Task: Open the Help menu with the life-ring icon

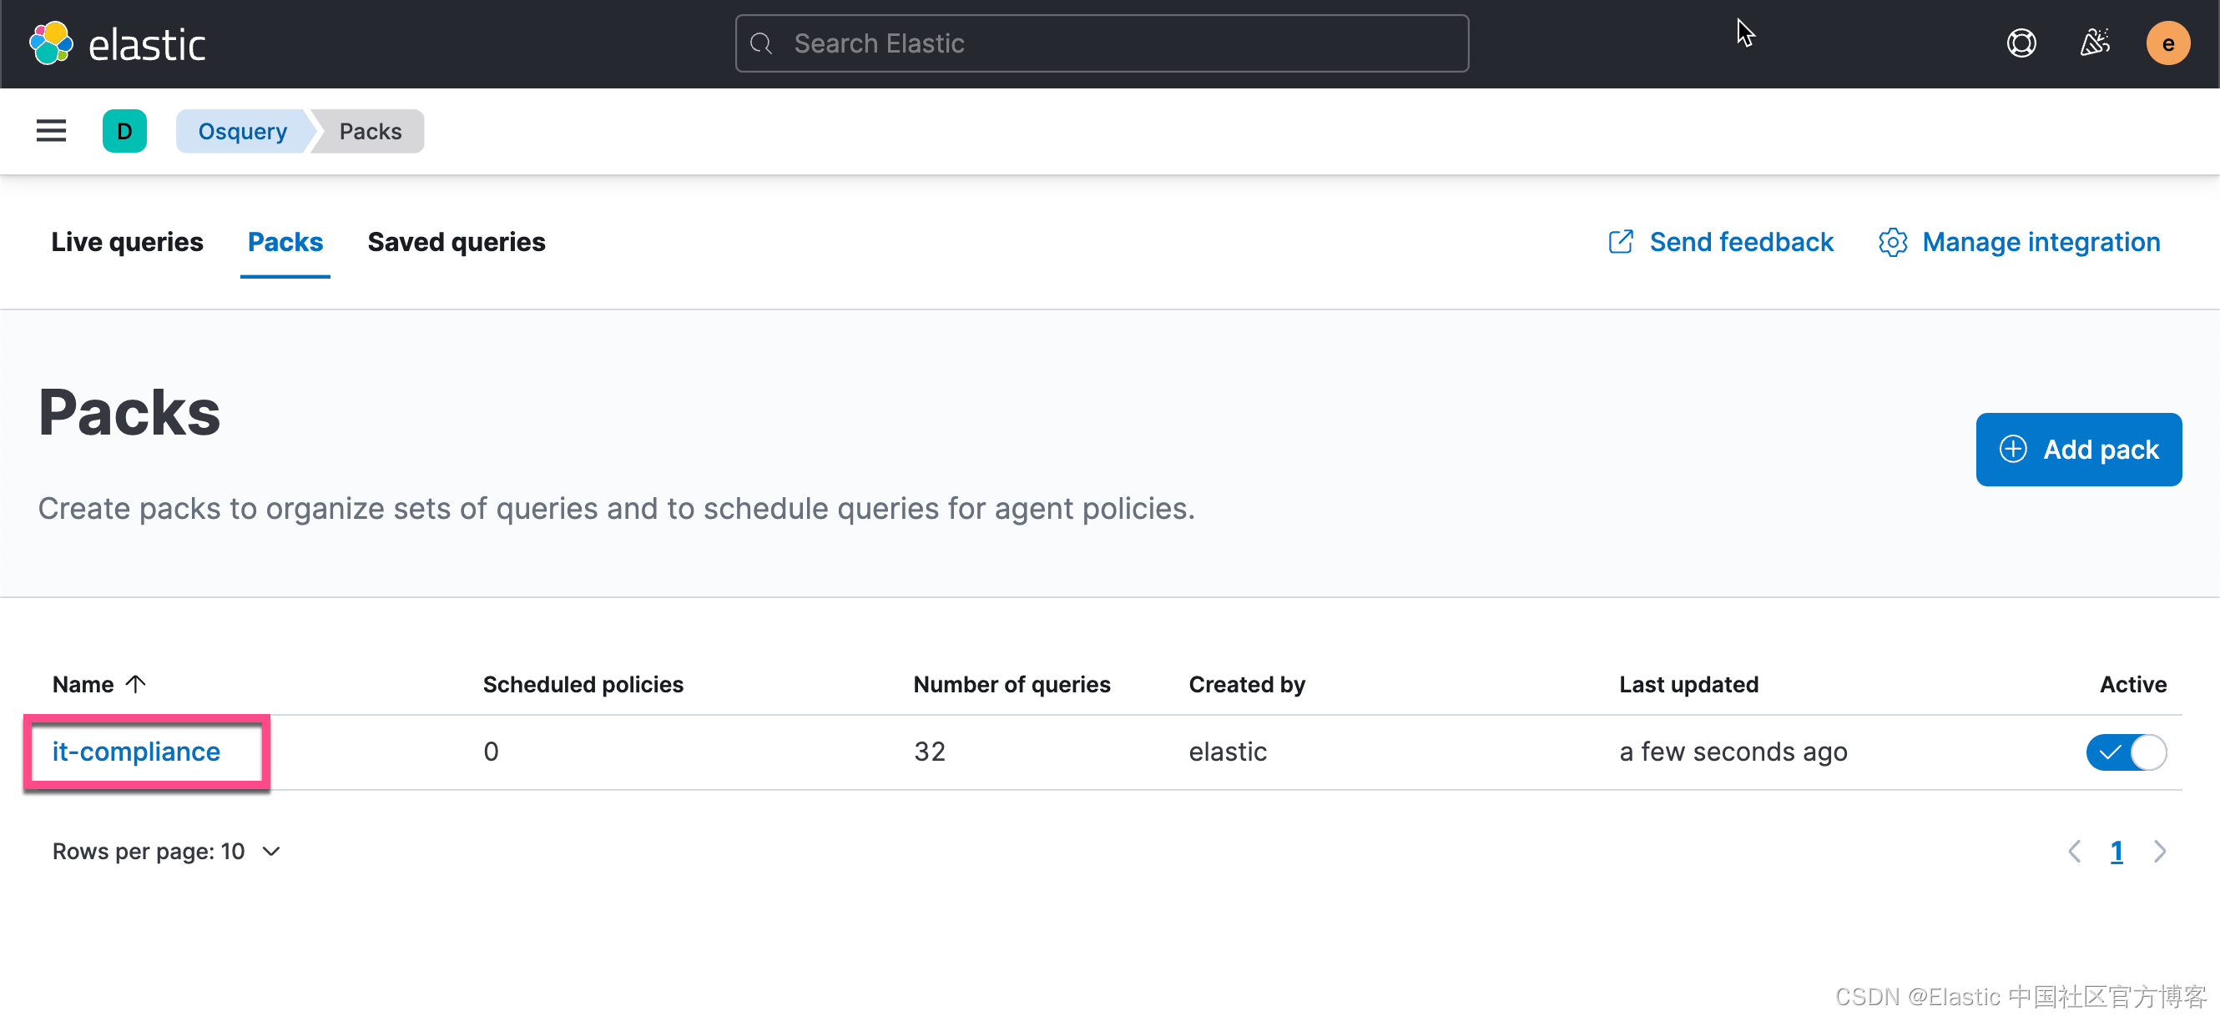Action: 2021,43
